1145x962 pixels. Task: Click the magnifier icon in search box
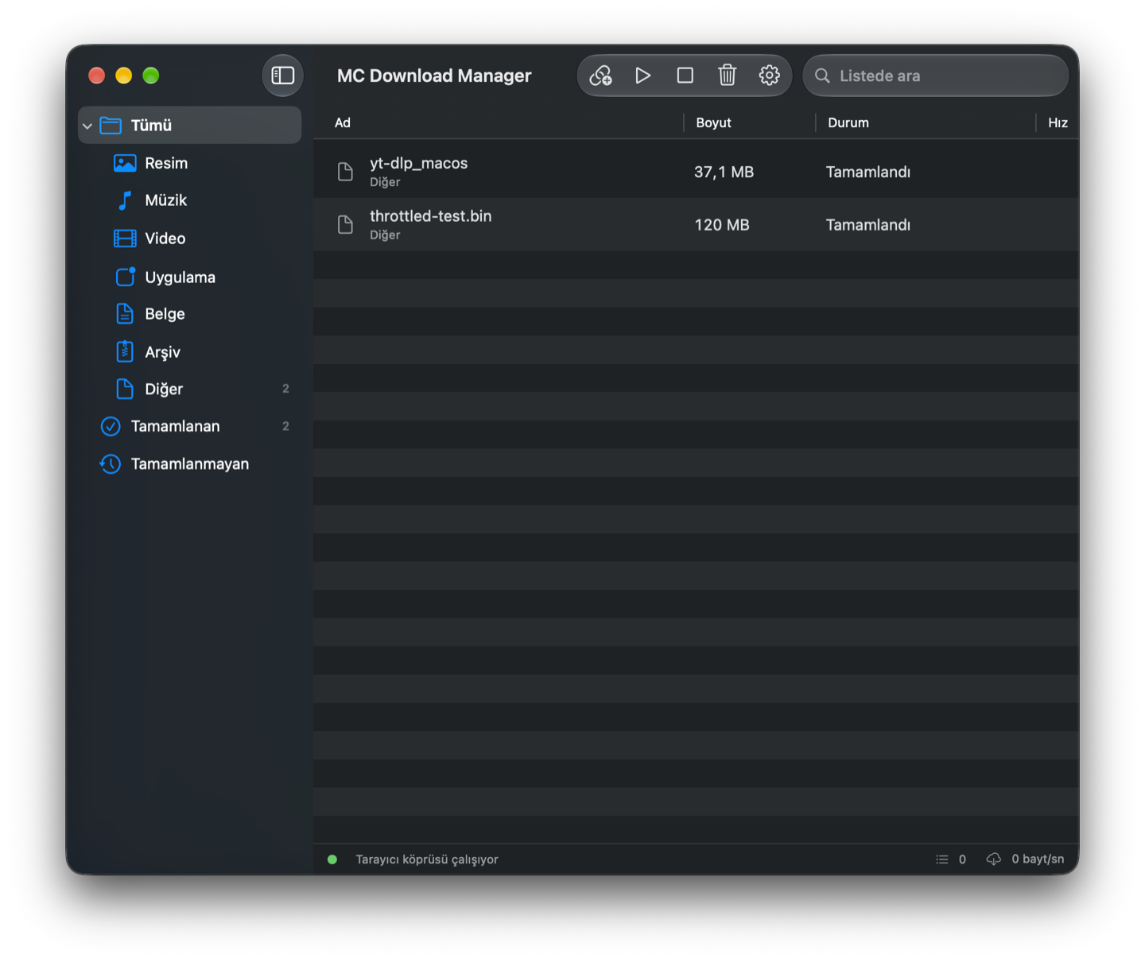tap(822, 76)
